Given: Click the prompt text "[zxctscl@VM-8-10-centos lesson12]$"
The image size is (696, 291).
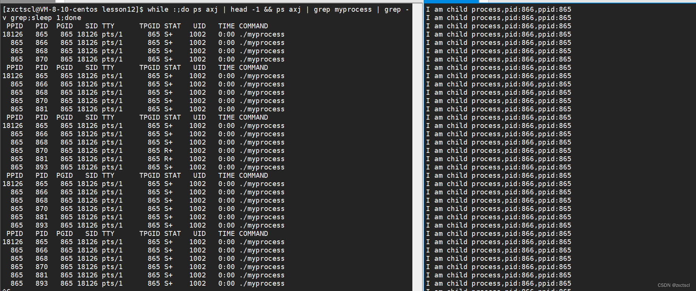Looking at the screenshot, I should (x=73, y=9).
